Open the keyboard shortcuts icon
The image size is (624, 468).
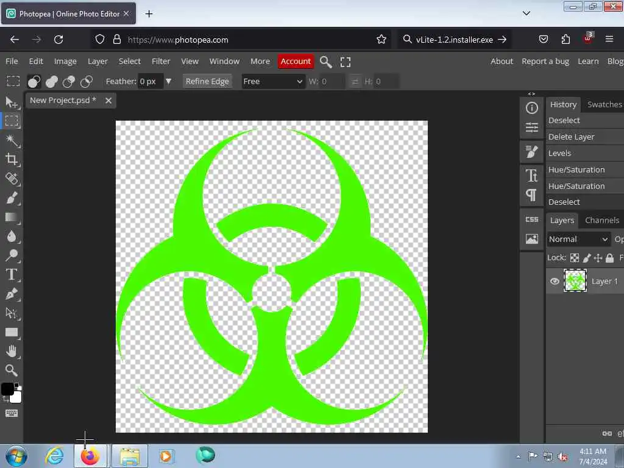point(12,413)
